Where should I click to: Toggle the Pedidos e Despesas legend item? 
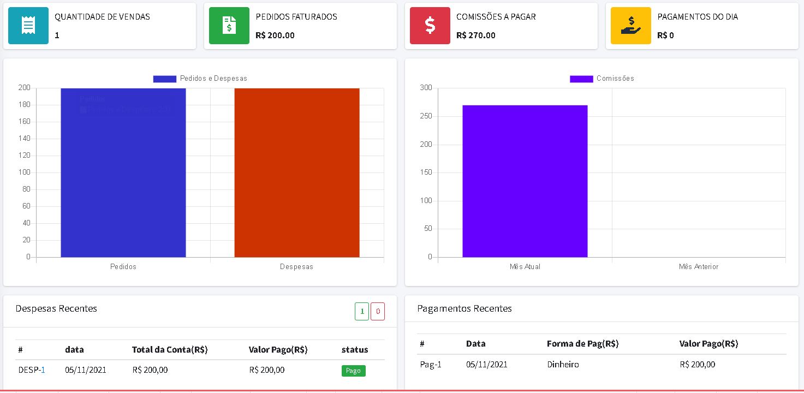click(x=200, y=79)
